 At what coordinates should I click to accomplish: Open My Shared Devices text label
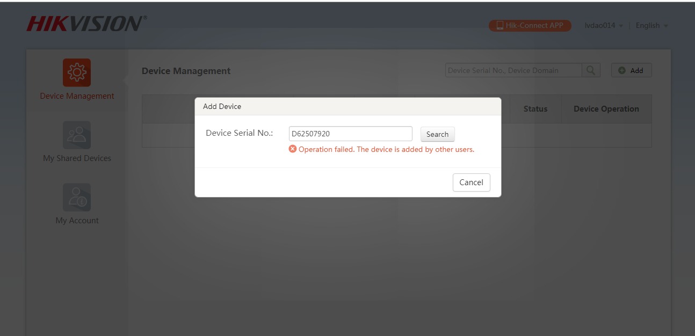point(77,158)
